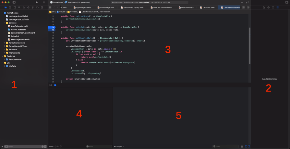This screenshot has width=290, height=149.
Task: Open the Breakpoint navigator
Action: pos(37,7)
